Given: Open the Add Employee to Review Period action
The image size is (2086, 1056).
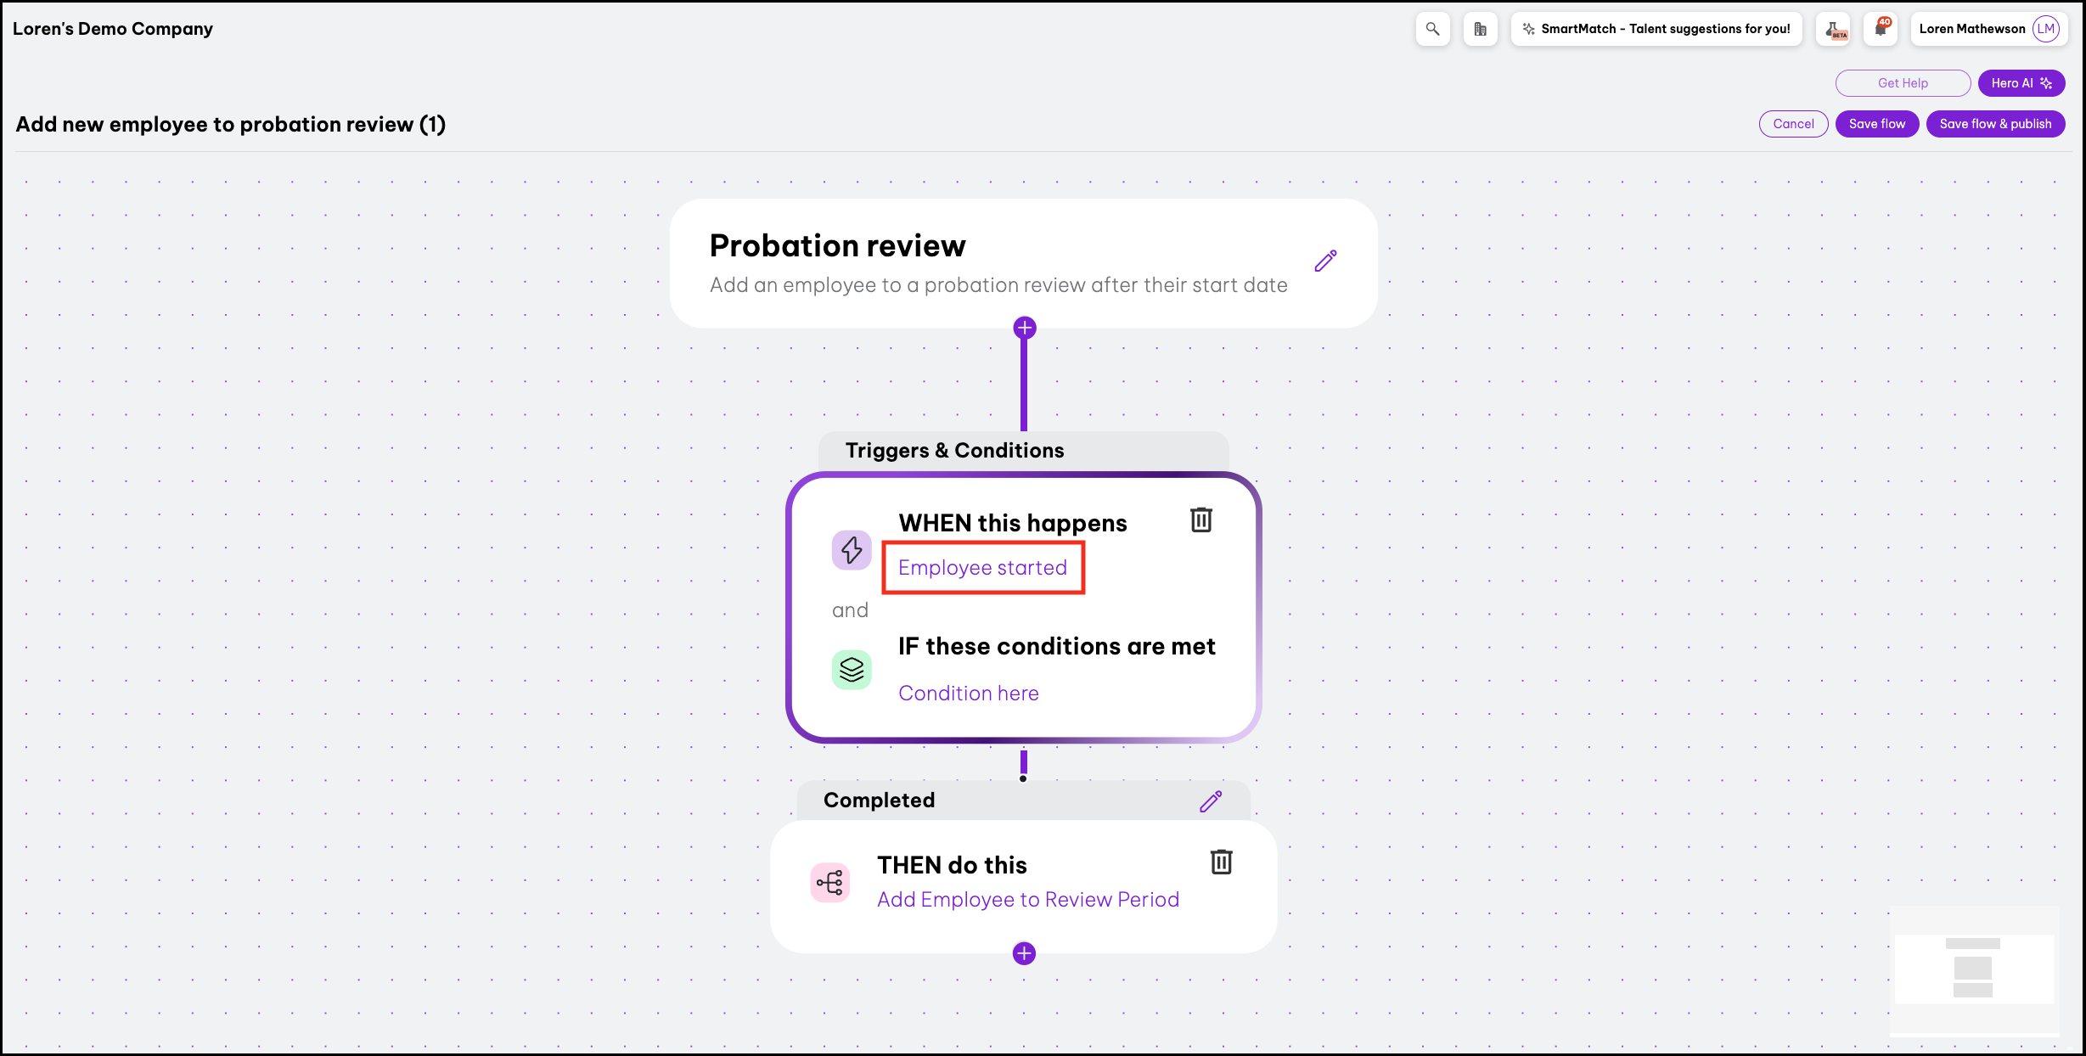Looking at the screenshot, I should pos(1027,899).
